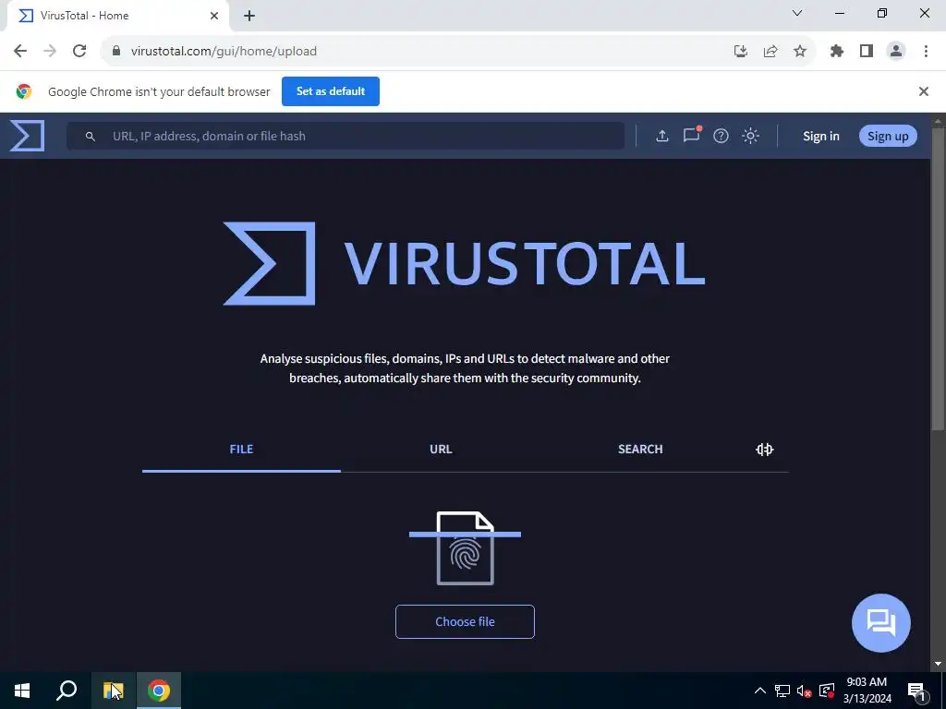This screenshot has width=946, height=709.
Task: Open the notifications speech bubble icon
Action: [x=692, y=135]
